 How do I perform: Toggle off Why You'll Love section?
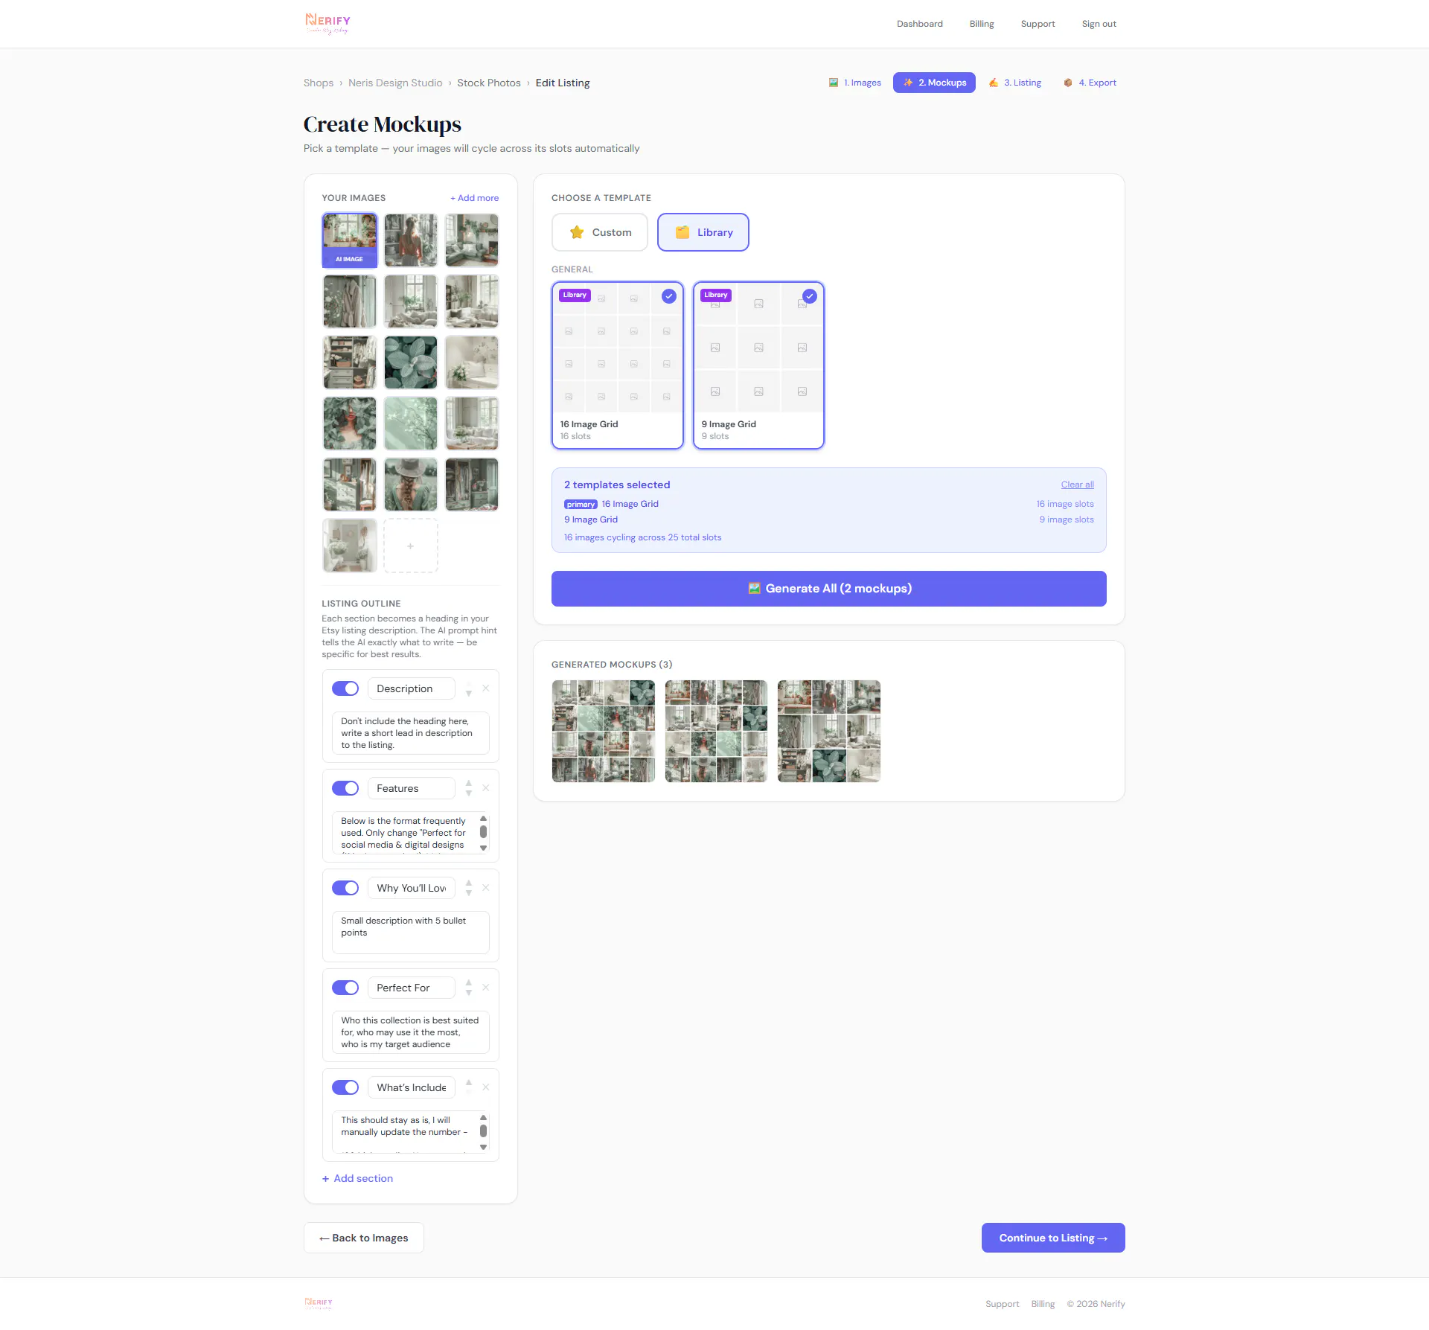click(x=345, y=888)
